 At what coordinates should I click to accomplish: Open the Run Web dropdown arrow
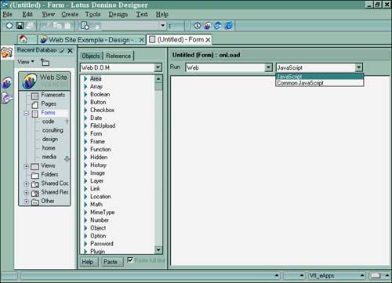[x=268, y=67]
